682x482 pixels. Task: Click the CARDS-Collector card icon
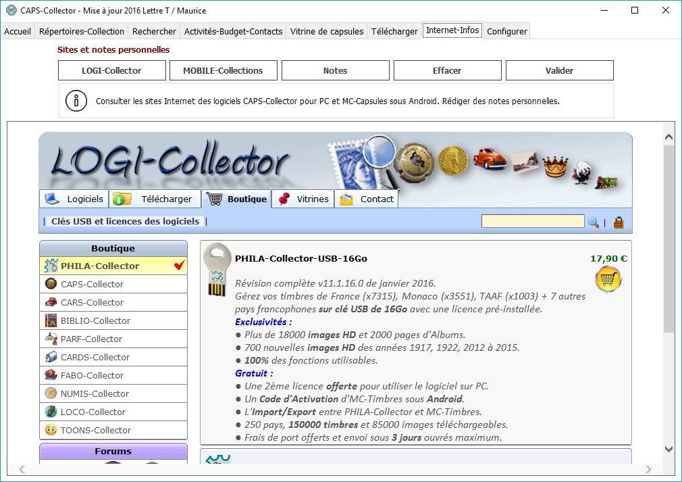(51, 357)
